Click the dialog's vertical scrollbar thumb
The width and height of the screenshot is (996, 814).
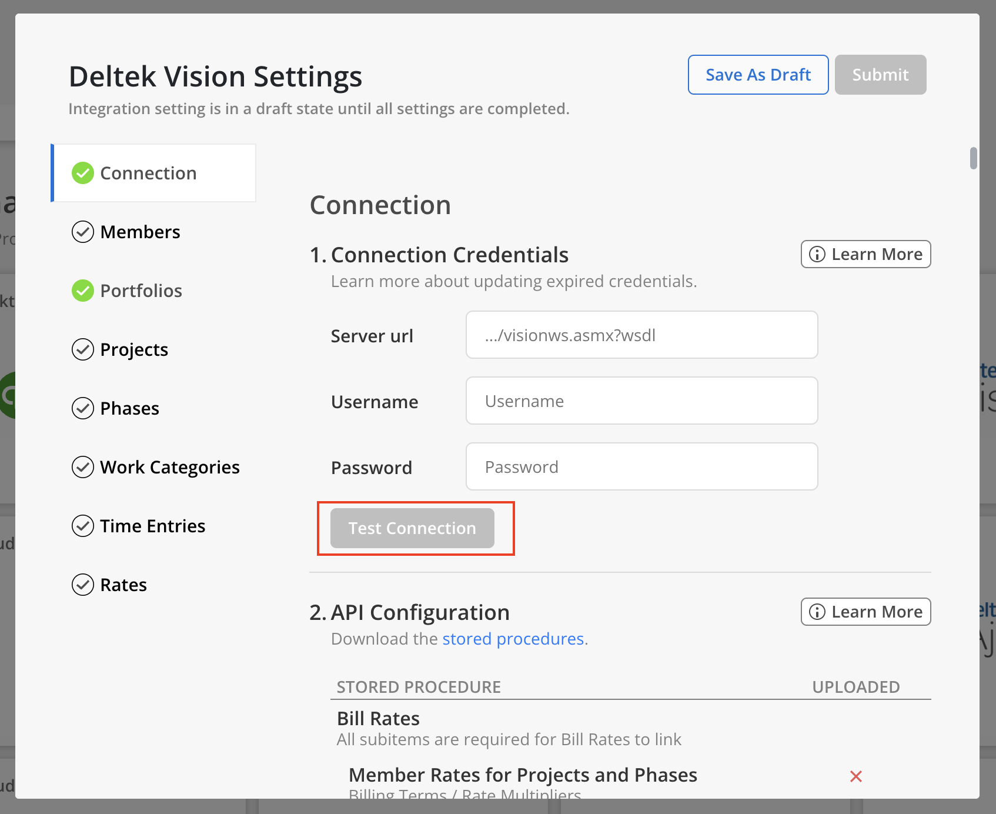coord(974,158)
